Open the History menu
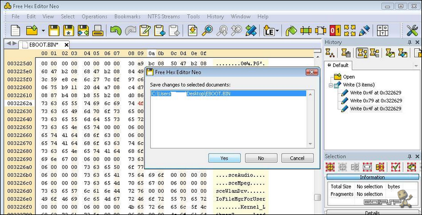Viewport: 422px width, 215px height. 215,17
